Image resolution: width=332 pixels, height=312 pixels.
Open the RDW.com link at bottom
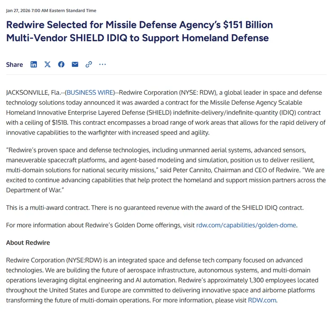pos(262,300)
